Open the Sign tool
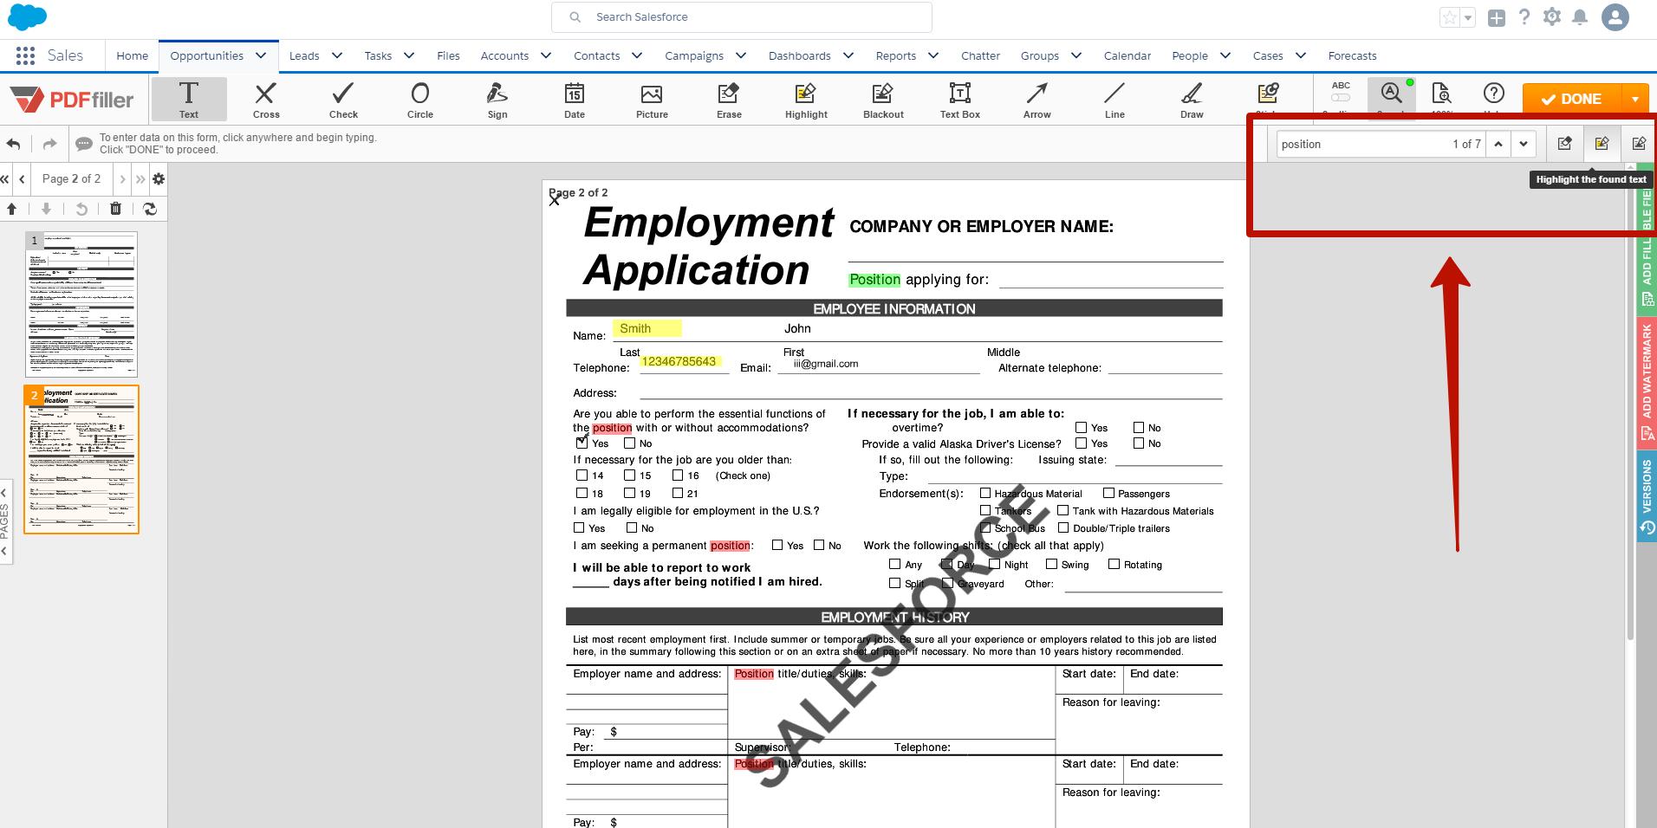 tap(497, 99)
